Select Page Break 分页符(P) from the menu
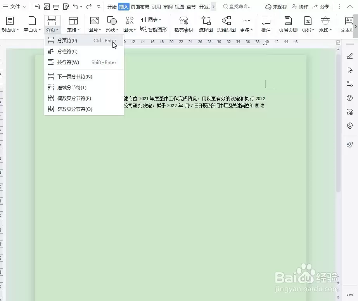Screen dimensions: 358x301 [84, 40]
